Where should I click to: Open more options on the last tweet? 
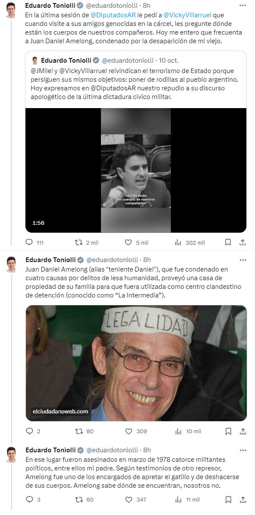coord(243,450)
